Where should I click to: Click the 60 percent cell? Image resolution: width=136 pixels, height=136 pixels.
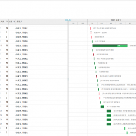pyautogui.click(x=7, y=76)
